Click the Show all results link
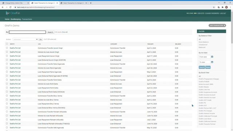 coord(65,32)
